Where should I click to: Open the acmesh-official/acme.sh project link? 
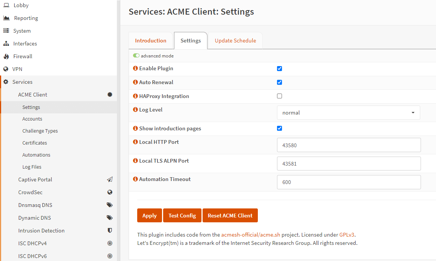point(251,235)
